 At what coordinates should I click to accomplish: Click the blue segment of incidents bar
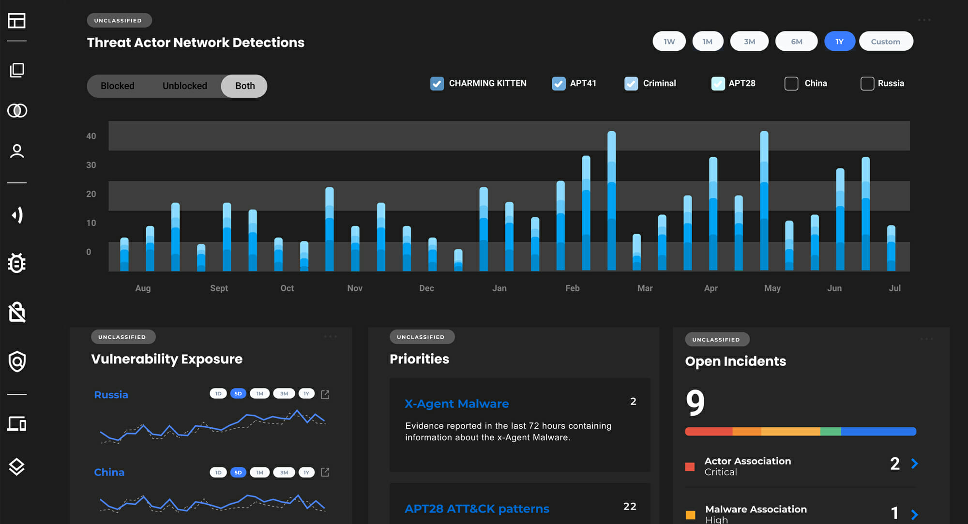pyautogui.click(x=878, y=432)
